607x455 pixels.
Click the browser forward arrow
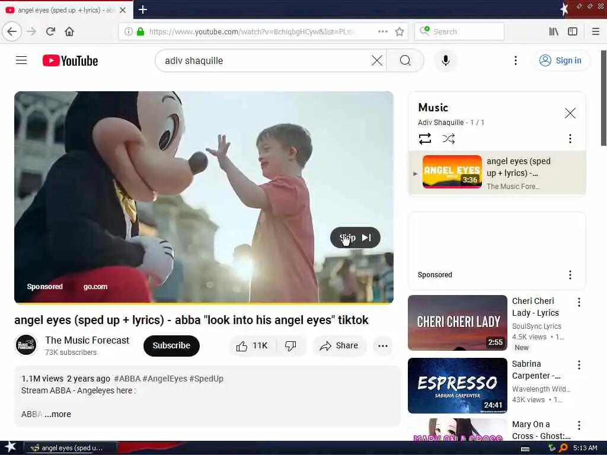pos(32,31)
